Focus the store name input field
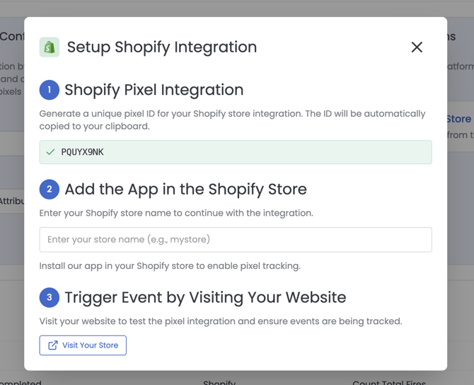 click(235, 239)
